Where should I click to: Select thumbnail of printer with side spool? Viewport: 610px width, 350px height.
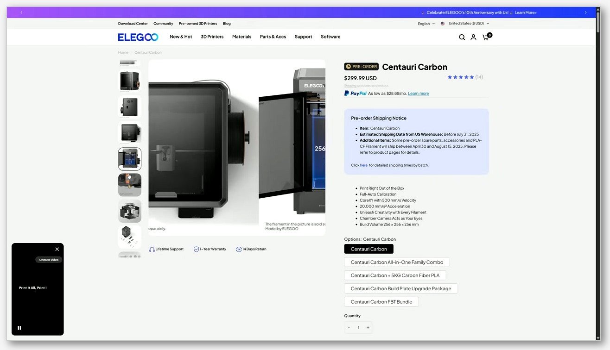pos(130,81)
